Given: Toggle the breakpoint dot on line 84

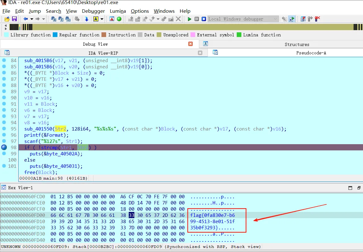Looking at the screenshot, I should pos(4,60).
